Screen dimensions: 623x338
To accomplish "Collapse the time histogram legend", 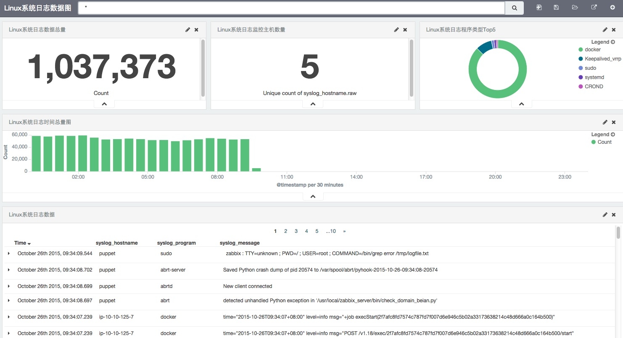I will [603, 135].
